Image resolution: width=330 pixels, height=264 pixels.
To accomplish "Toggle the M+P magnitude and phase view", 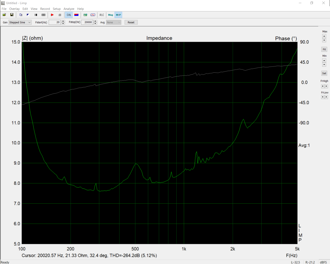I will [x=118, y=15].
